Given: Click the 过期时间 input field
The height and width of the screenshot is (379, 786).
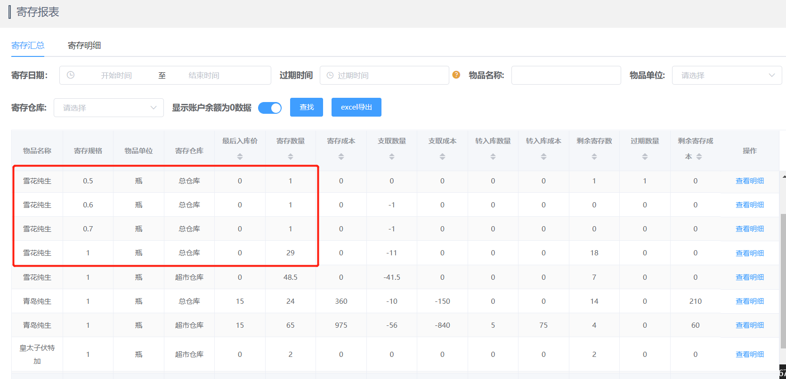Looking at the screenshot, I should tap(384, 75).
